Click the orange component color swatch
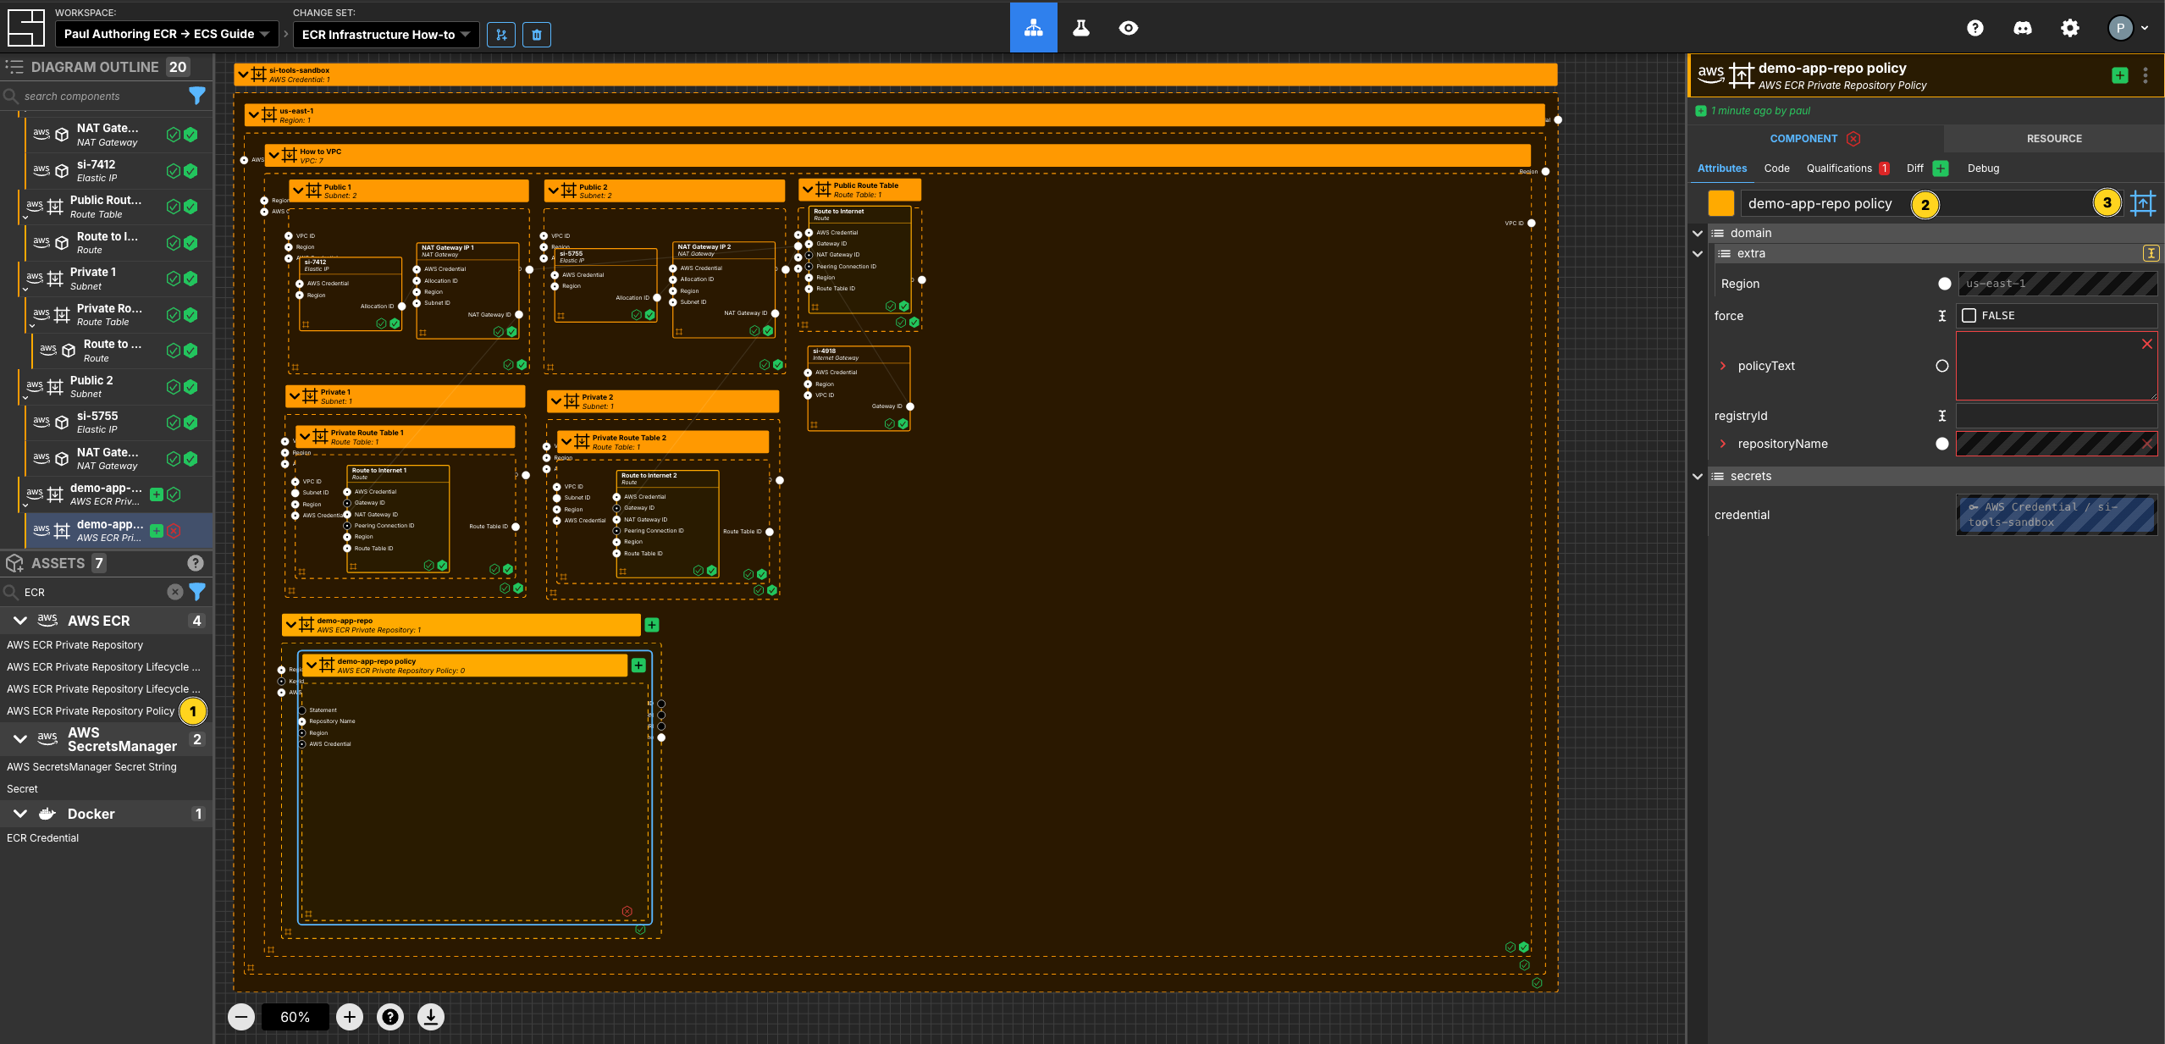 click(x=1721, y=203)
